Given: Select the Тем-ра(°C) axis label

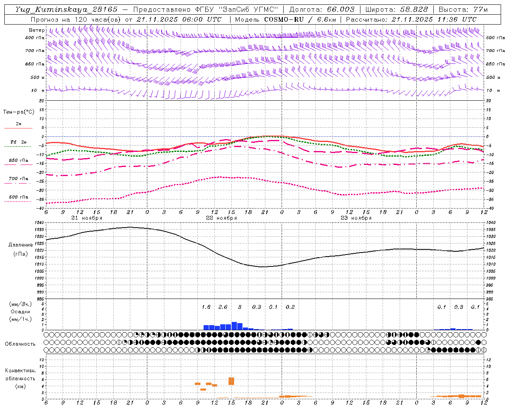Looking at the screenshot, I should pyautogui.click(x=19, y=112).
